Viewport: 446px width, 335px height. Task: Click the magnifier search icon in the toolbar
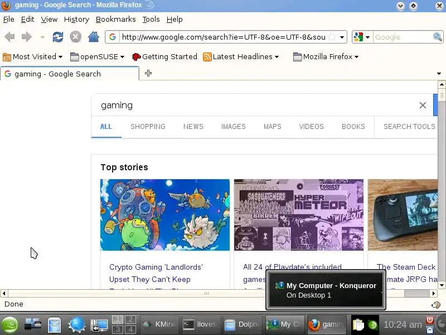(437, 37)
